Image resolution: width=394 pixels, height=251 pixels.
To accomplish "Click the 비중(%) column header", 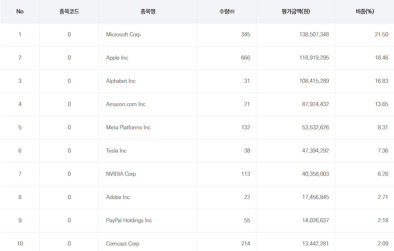I will pyautogui.click(x=364, y=11).
